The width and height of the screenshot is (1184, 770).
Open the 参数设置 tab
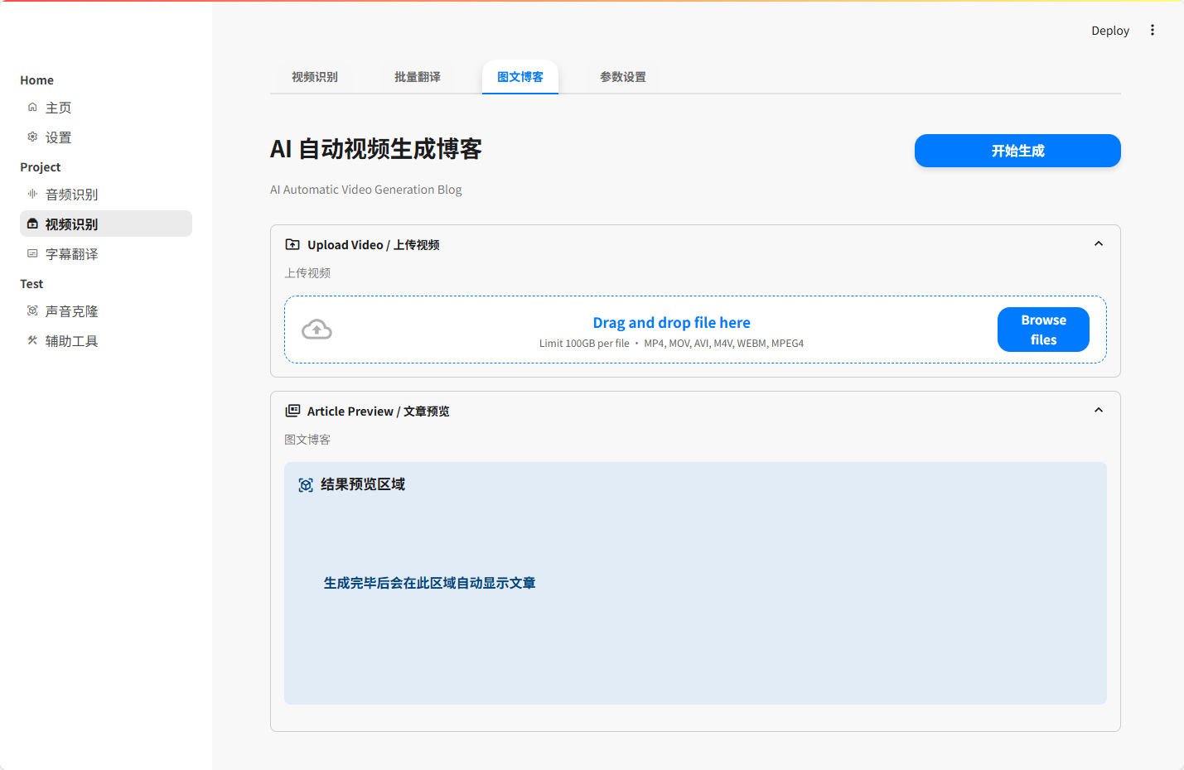623,77
